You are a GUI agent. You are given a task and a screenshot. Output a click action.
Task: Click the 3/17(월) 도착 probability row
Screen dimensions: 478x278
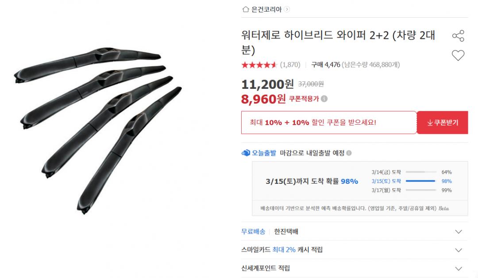(x=411, y=190)
